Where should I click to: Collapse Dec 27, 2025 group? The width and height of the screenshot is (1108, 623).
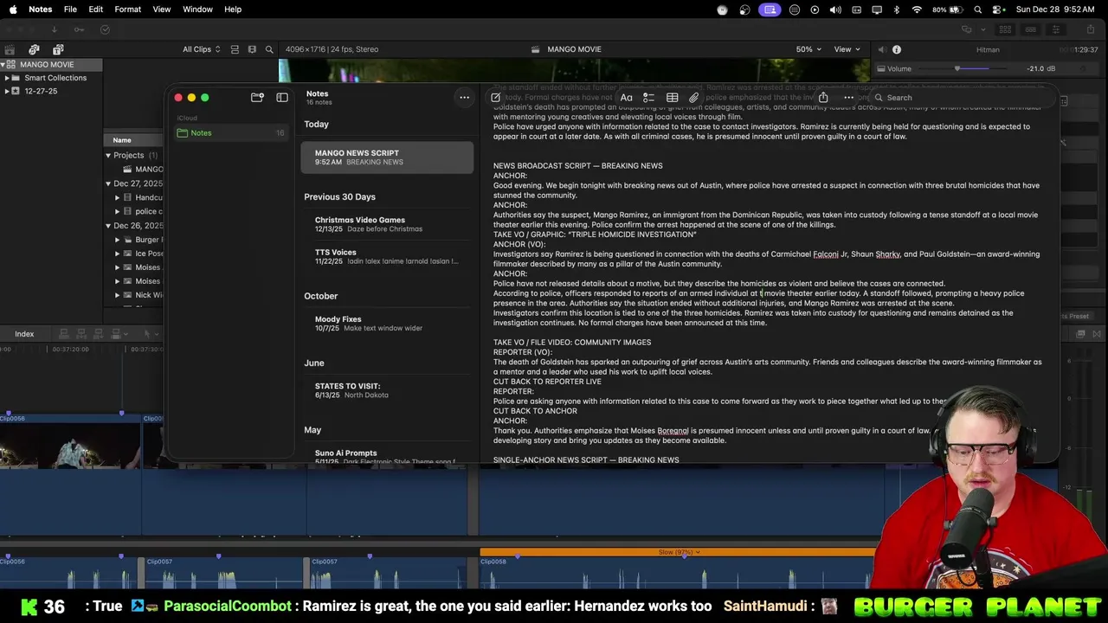108,183
